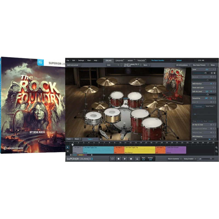Select the Real Time button in Pitch FX
The height and width of the screenshot is (219, 219).
point(209,106)
